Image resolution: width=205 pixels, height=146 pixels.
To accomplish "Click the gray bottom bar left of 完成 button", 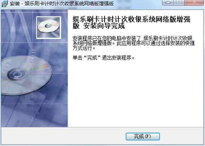I will click(63, 136).
